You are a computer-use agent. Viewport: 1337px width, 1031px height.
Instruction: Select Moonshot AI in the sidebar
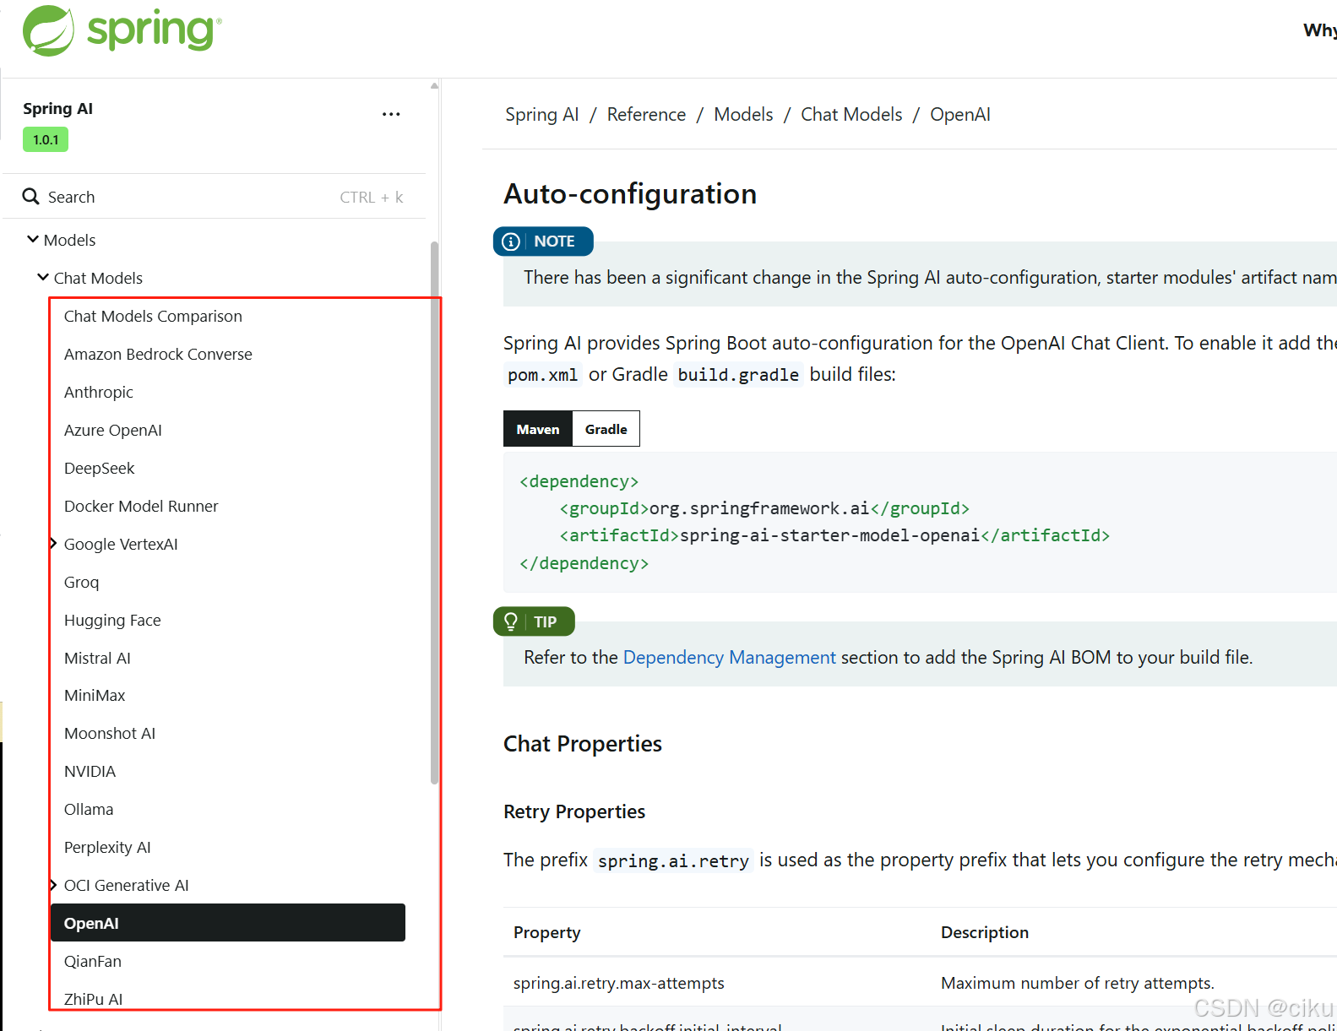click(110, 733)
